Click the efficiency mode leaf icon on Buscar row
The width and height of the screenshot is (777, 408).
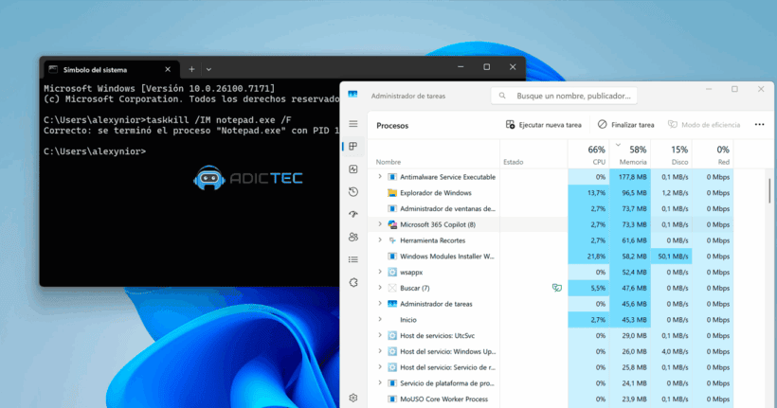pyautogui.click(x=557, y=288)
